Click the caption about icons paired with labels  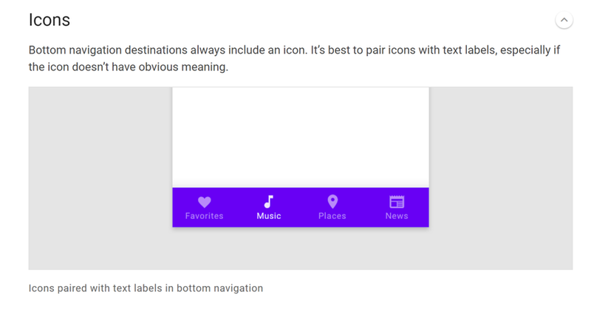[146, 288]
